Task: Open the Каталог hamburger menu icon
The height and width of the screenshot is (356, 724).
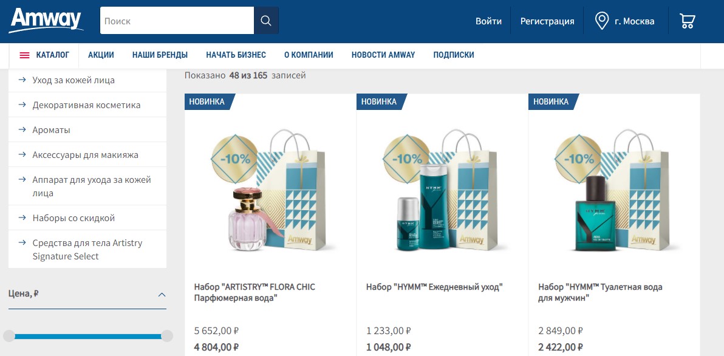Action: tap(24, 55)
